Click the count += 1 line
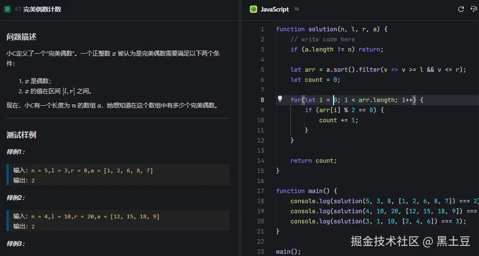Image resolution: width=479 pixels, height=256 pixels. 339,120
